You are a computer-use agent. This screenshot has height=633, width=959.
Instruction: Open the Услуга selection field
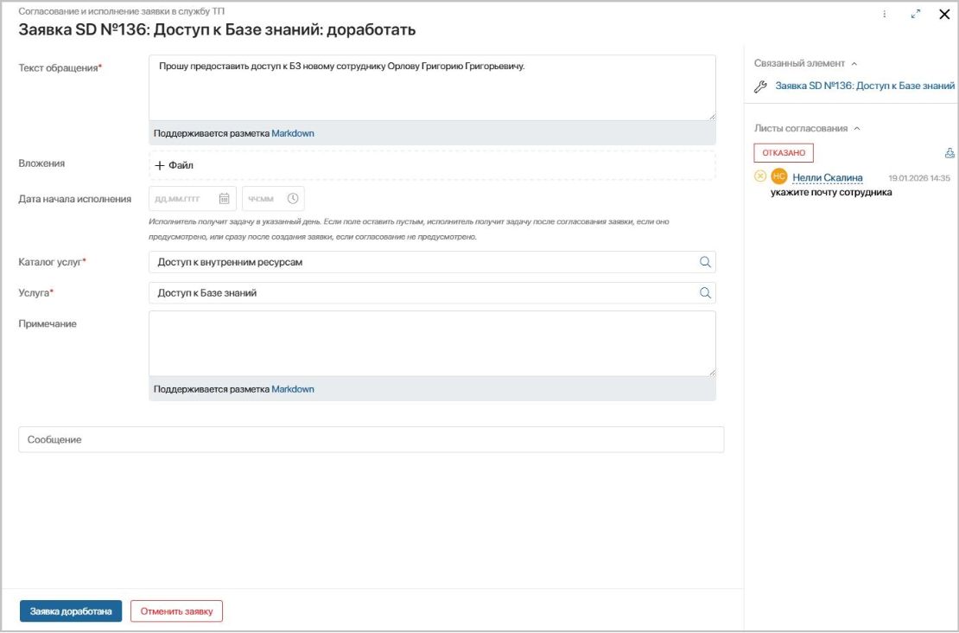click(x=432, y=292)
